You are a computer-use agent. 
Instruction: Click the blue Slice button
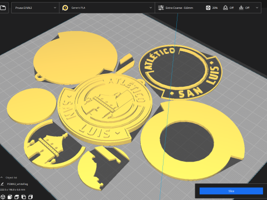tap(231, 191)
